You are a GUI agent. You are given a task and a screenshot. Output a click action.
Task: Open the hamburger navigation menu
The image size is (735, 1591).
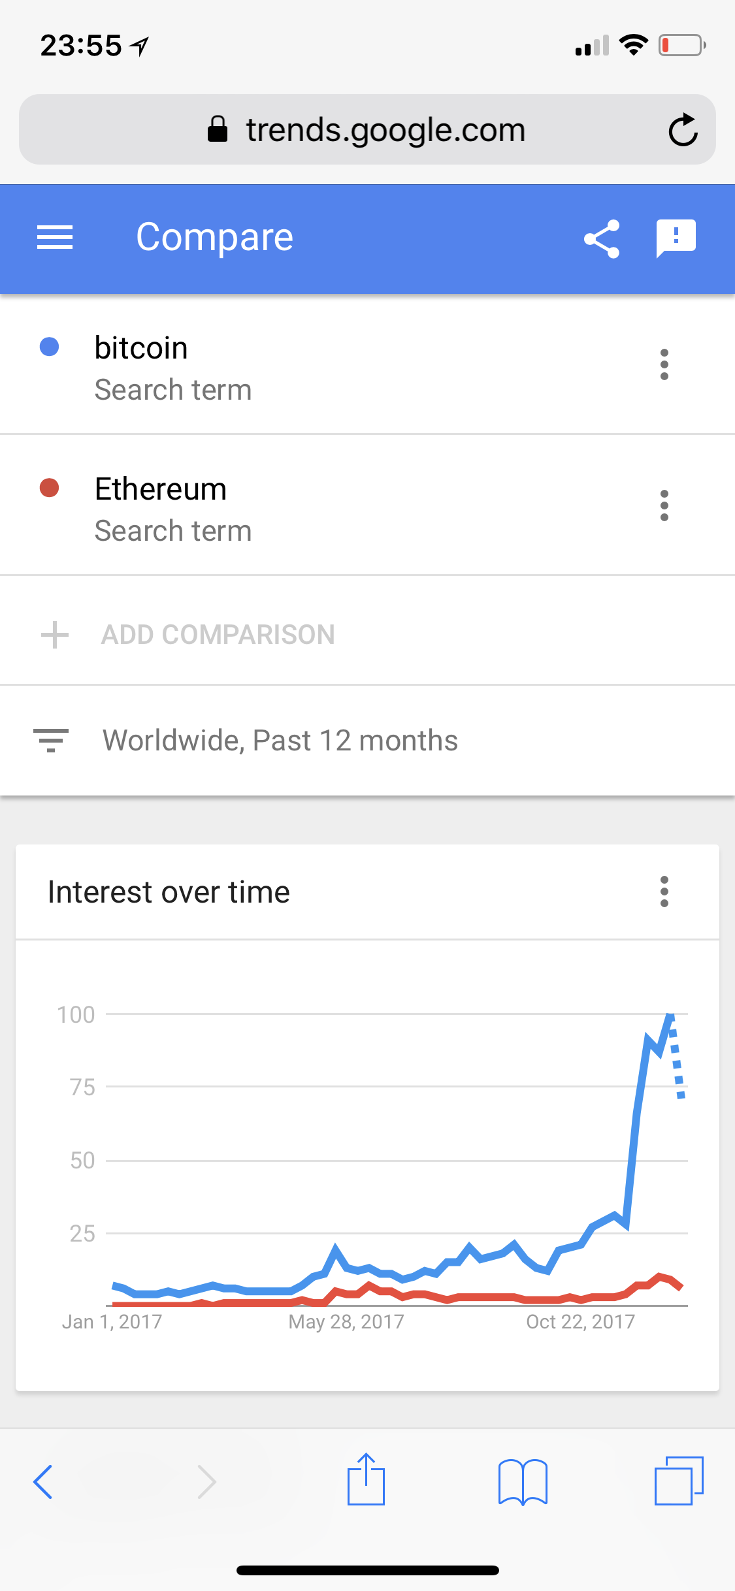tap(55, 237)
